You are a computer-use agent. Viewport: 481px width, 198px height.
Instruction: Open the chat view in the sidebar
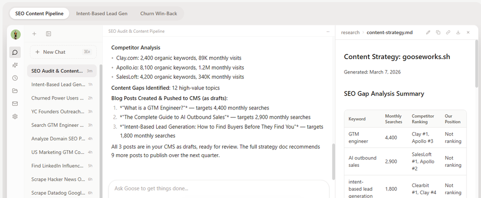(15, 52)
